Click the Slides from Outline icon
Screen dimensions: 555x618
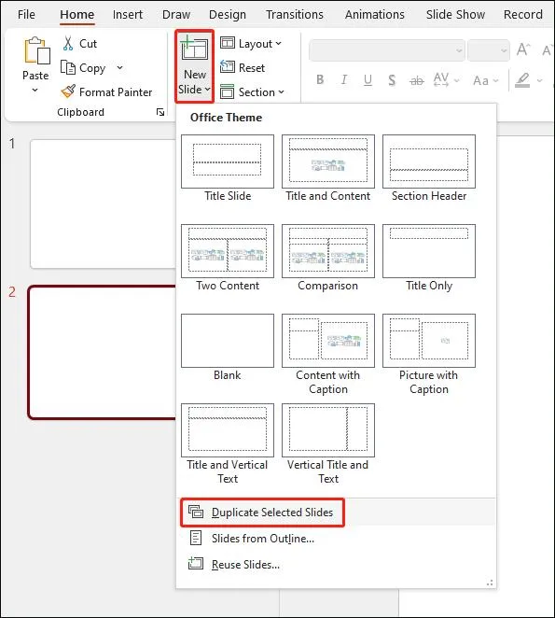tap(196, 538)
